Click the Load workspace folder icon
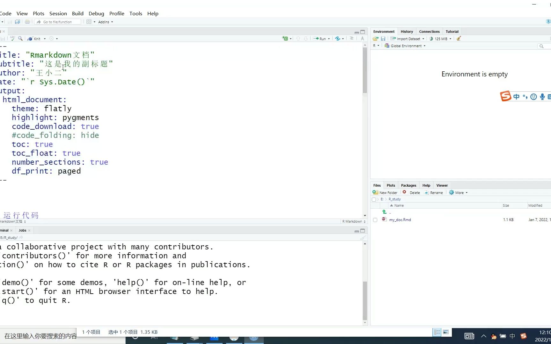Viewport: 551px width, 344px height. point(376,39)
